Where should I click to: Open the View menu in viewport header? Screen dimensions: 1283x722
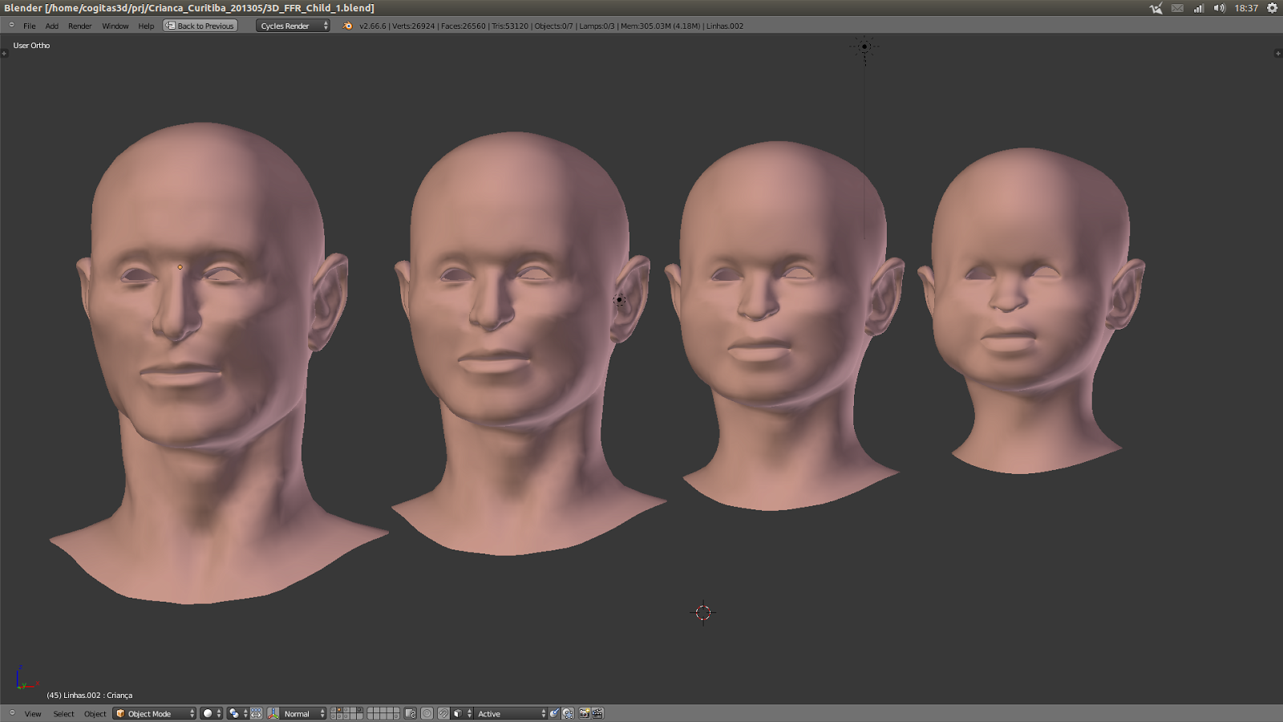click(32, 713)
